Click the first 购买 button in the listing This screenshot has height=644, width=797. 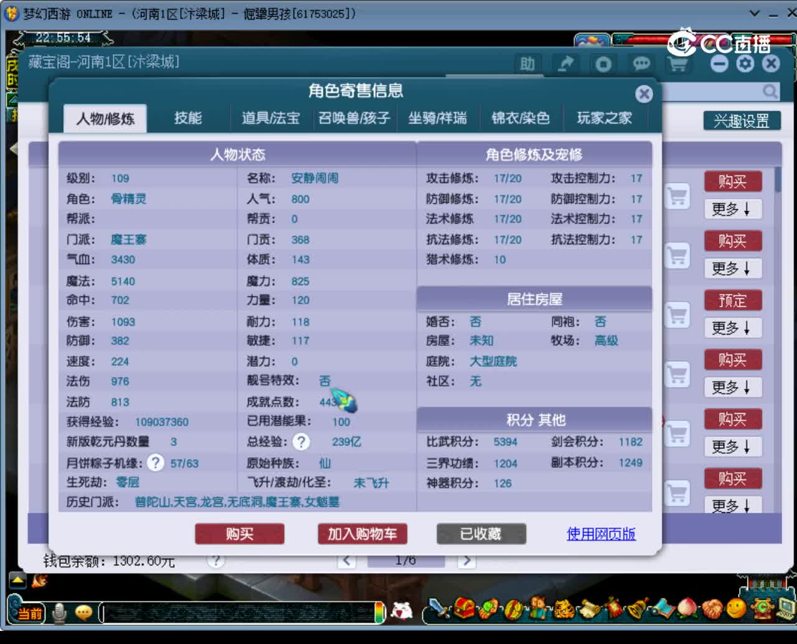pyautogui.click(x=733, y=182)
